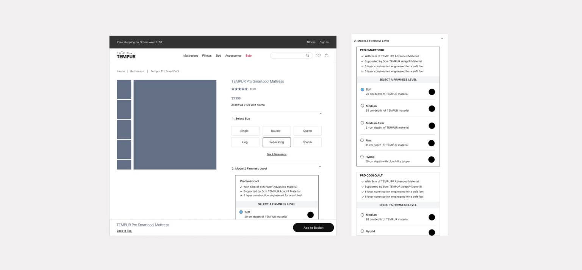
Task: Collapse the right panel's Model & Firmness section
Action: pos(442,39)
